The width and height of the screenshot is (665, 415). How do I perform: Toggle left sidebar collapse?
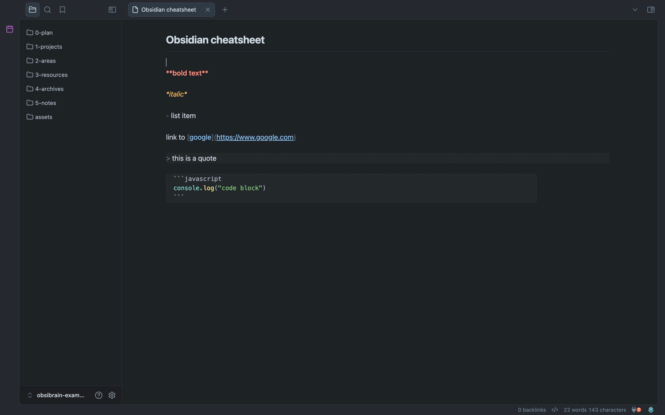tap(112, 10)
